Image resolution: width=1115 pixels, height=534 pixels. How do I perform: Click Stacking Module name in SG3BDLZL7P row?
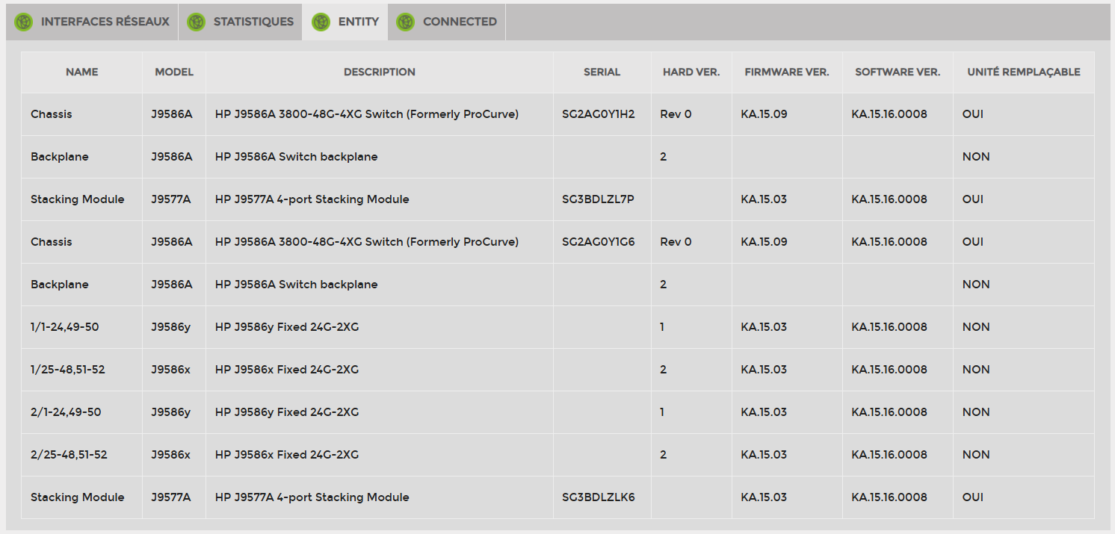click(78, 199)
